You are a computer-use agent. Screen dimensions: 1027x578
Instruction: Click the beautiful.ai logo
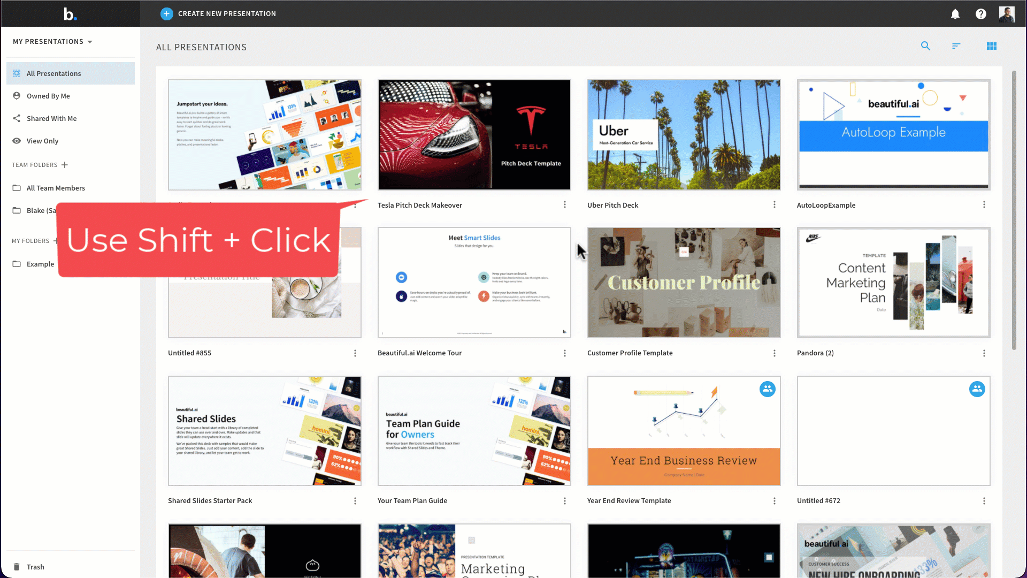(x=70, y=14)
